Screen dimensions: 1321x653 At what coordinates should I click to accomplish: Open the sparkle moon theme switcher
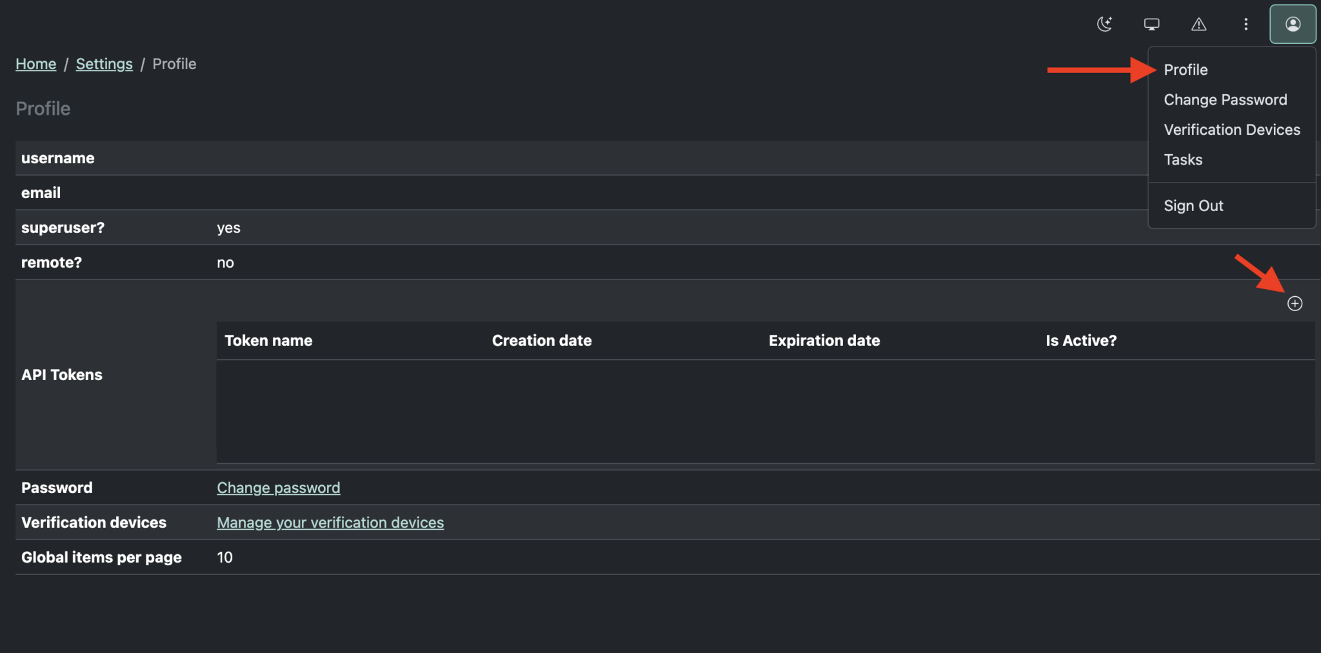point(1105,24)
